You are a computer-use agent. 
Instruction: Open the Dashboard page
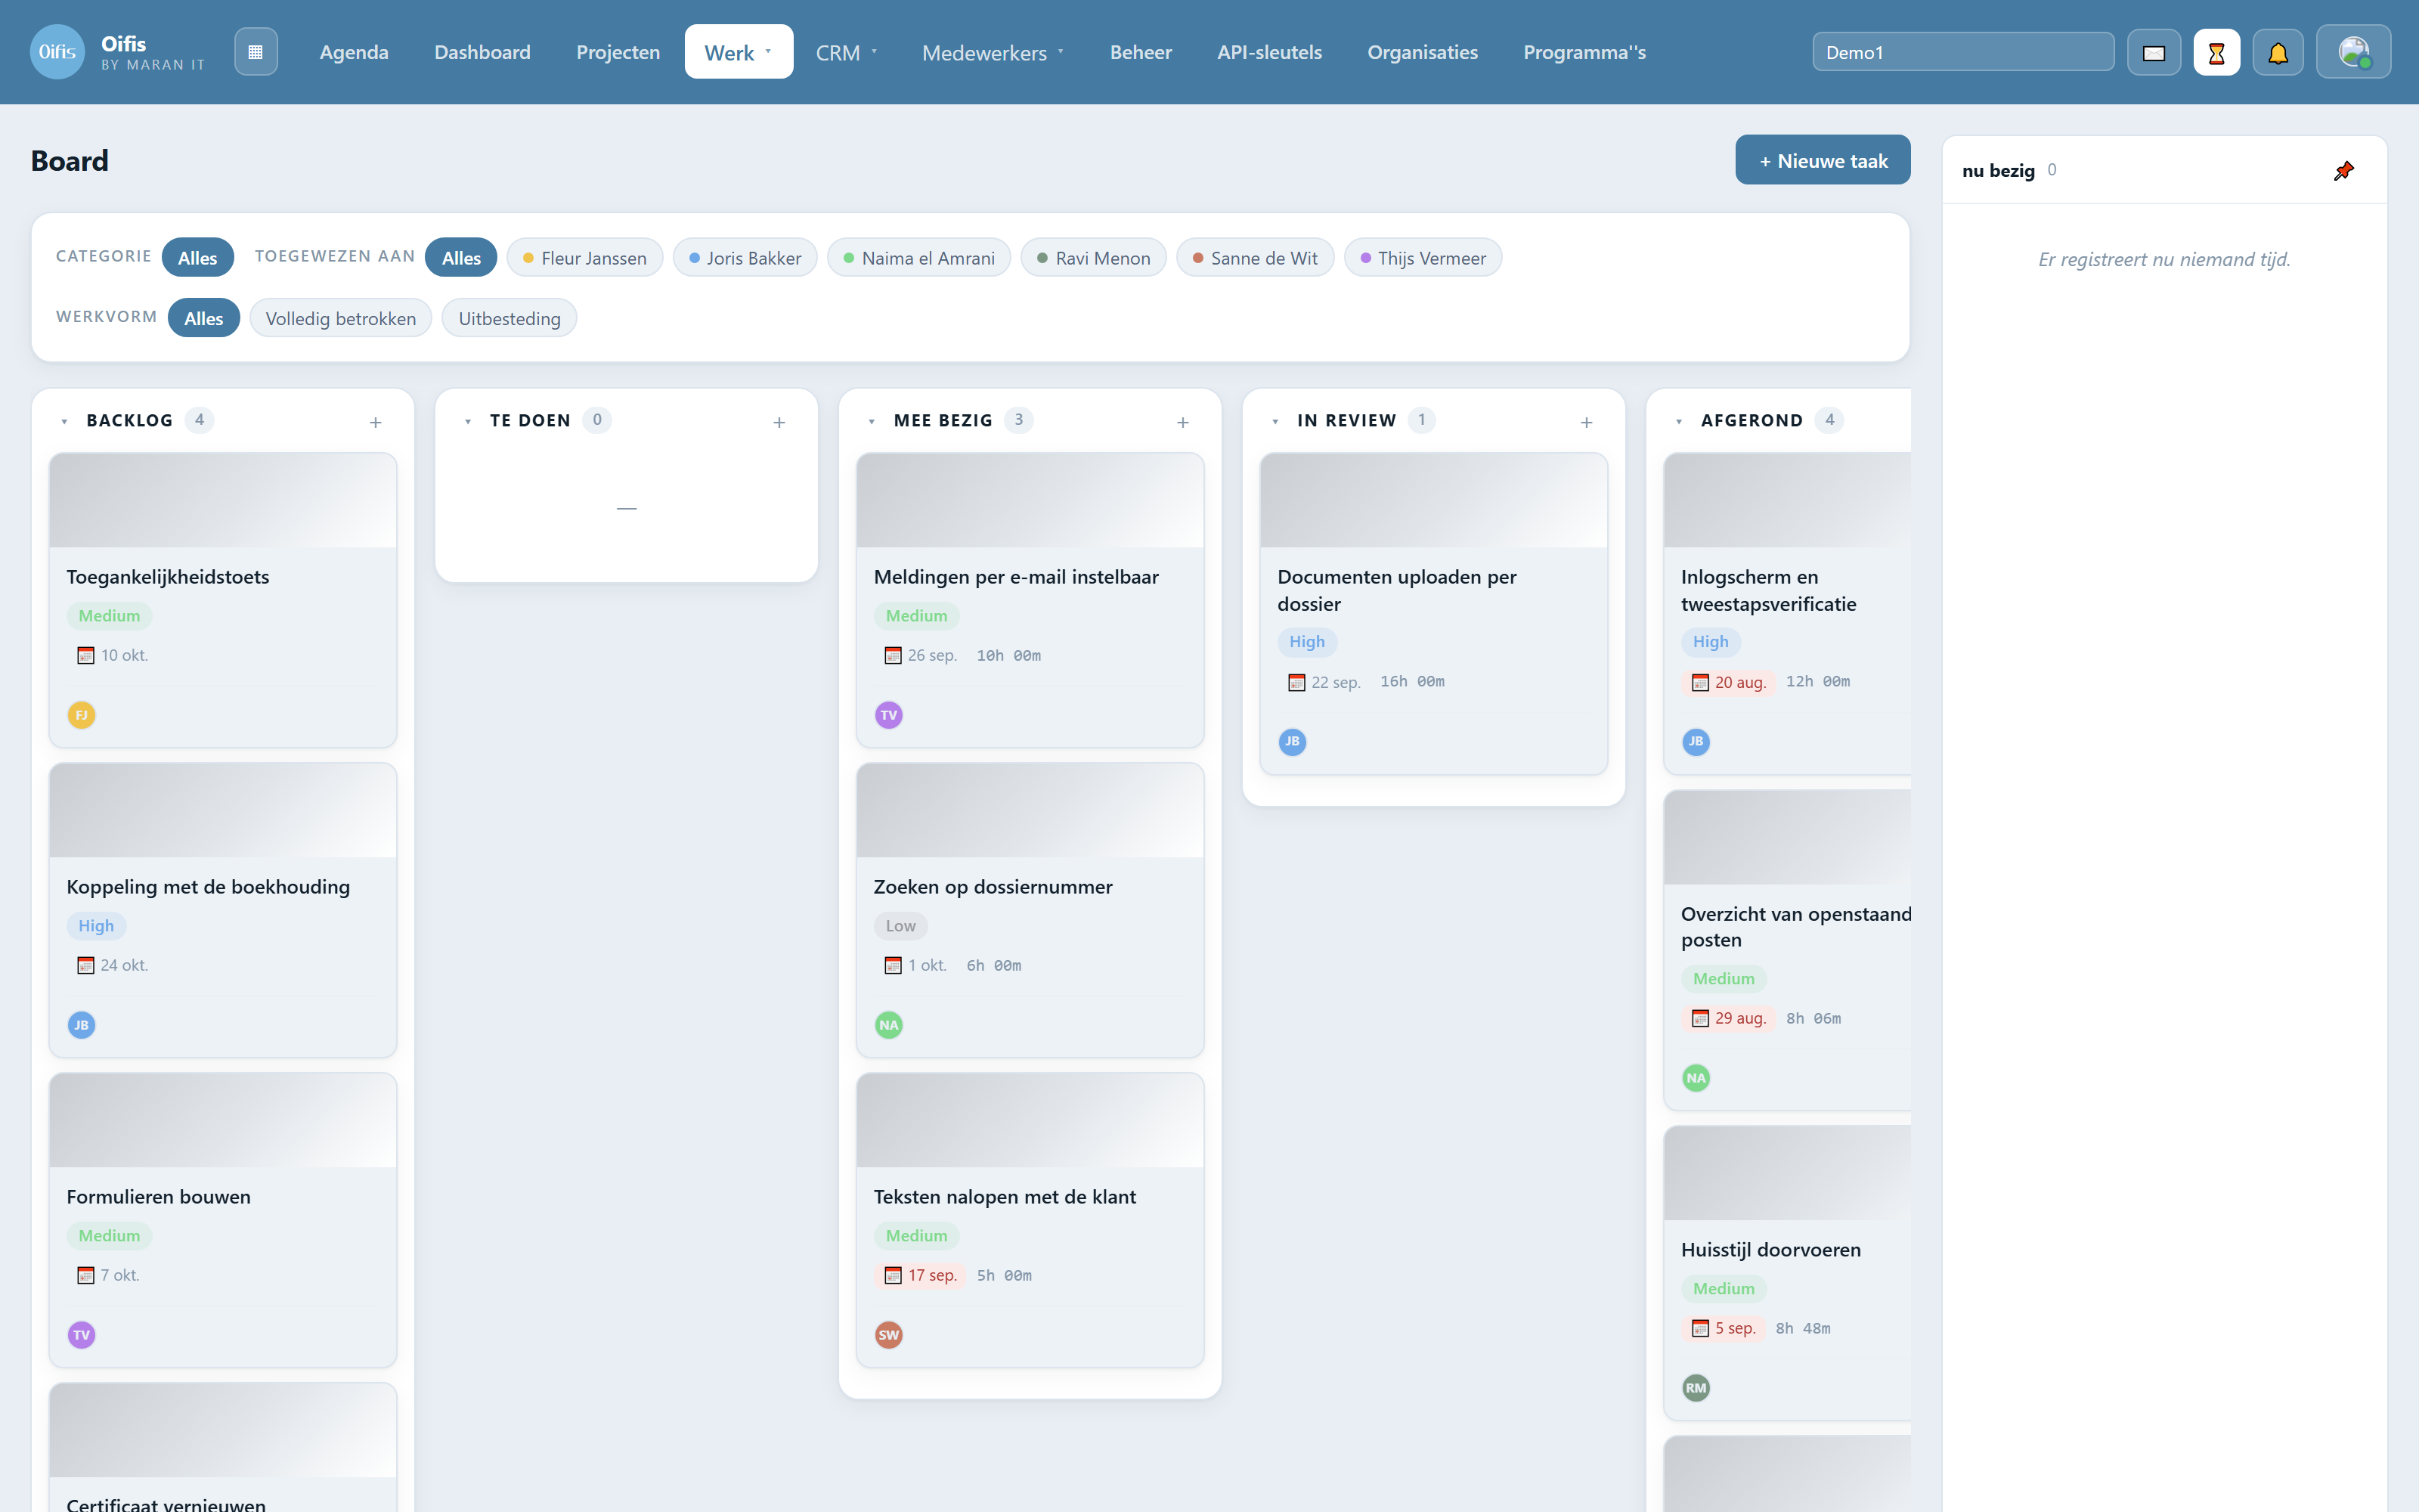483,52
